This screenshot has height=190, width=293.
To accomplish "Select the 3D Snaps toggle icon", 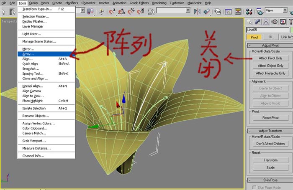I will [112, 12].
